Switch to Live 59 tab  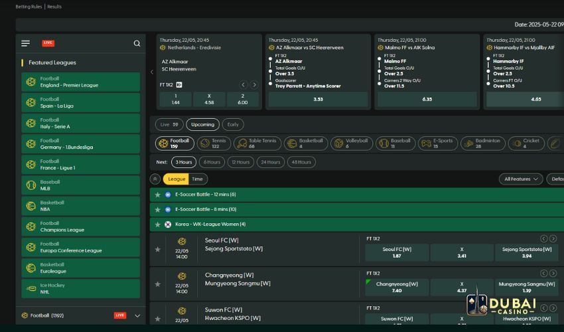(169, 125)
